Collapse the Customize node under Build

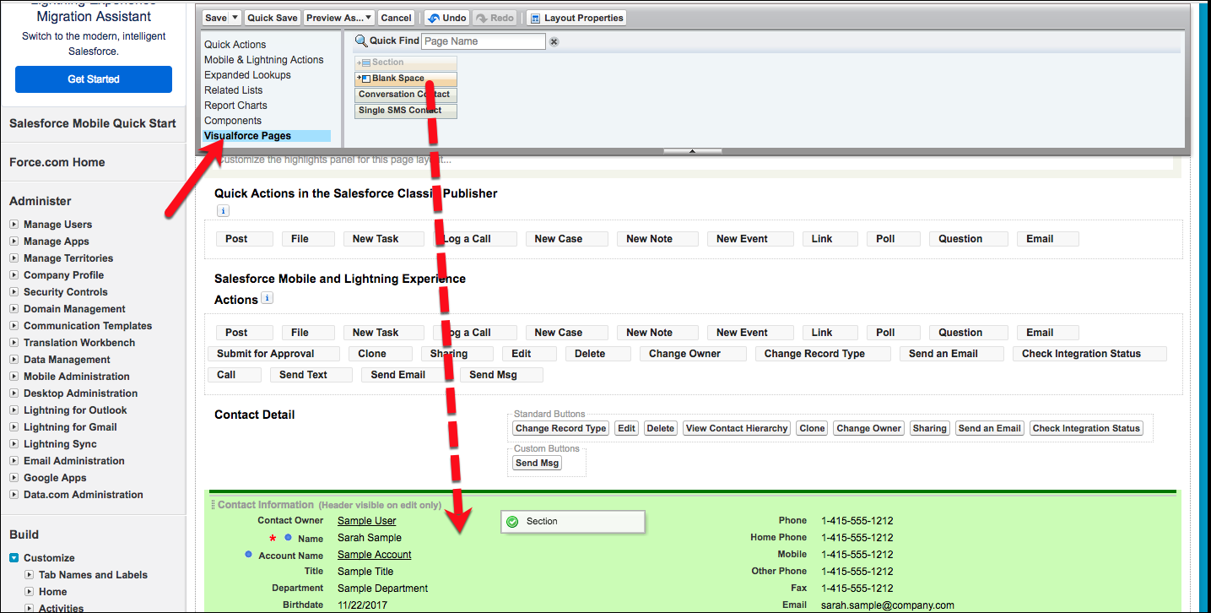coord(14,558)
